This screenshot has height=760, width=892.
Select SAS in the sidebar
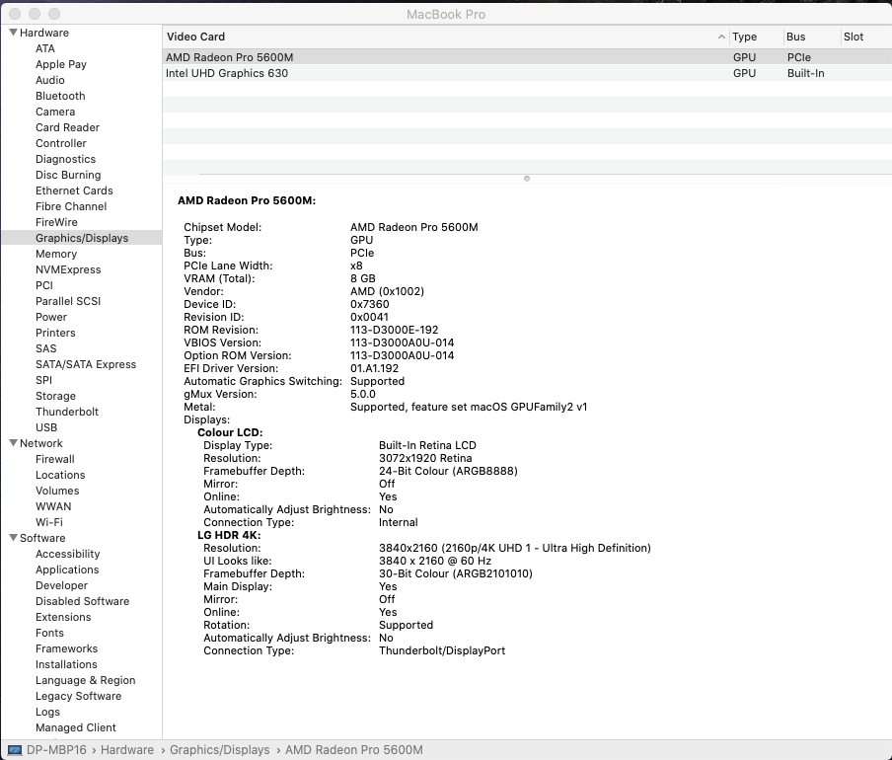(46, 348)
